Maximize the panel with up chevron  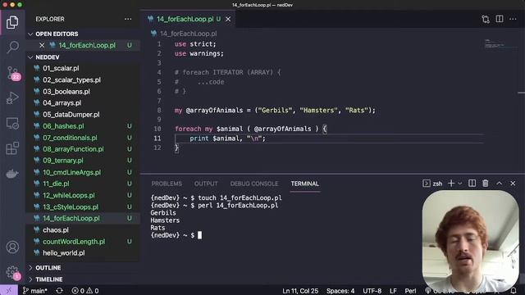pos(499,184)
